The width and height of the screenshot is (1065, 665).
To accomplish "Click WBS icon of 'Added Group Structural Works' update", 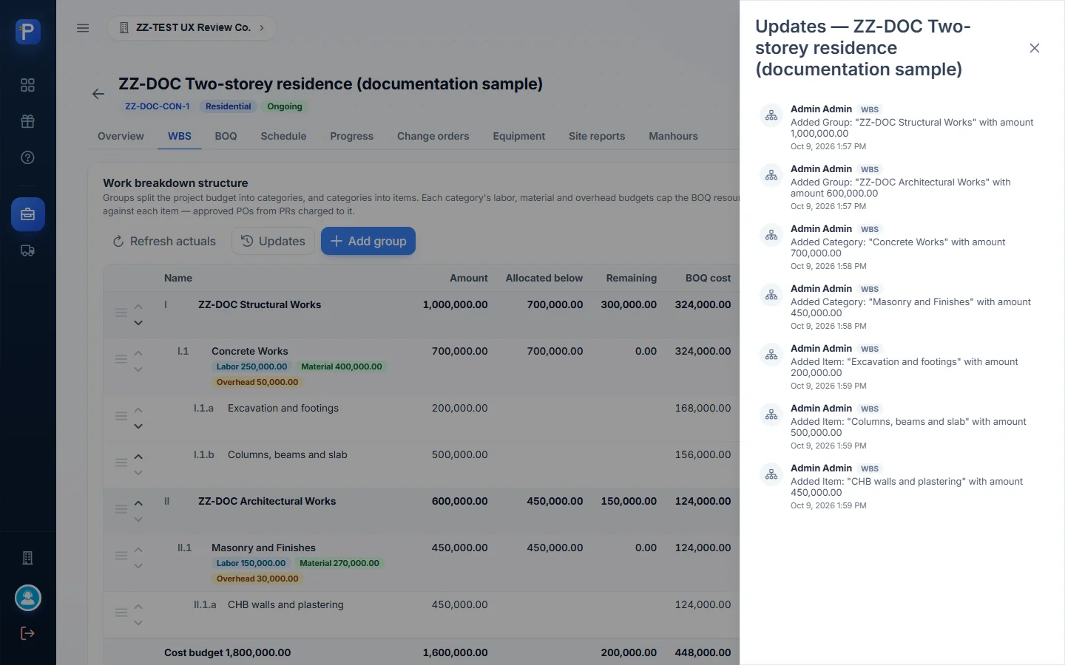I will (771, 115).
